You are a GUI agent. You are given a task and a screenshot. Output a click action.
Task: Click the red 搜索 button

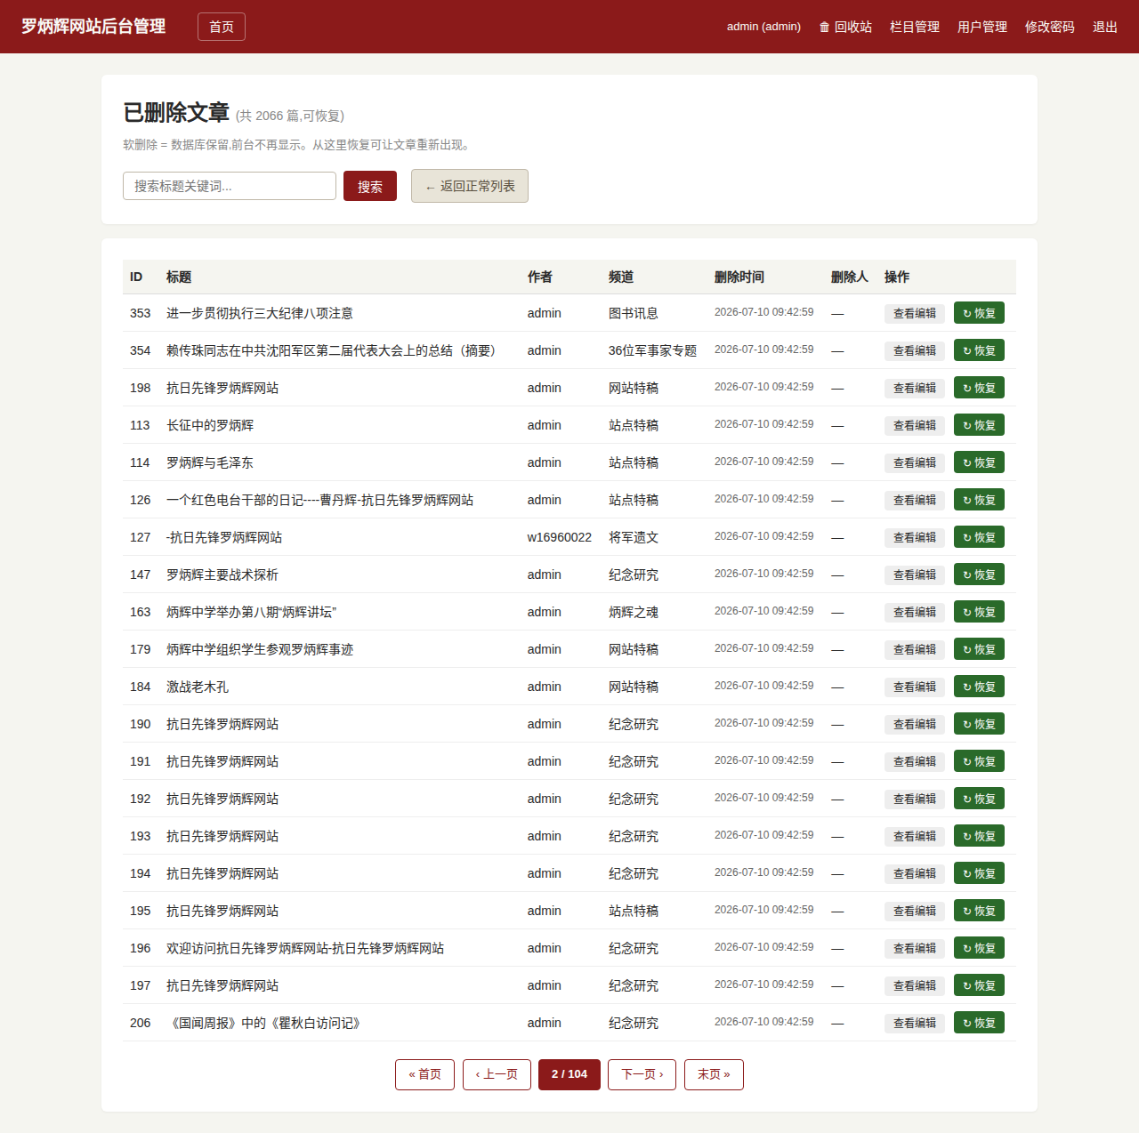(370, 186)
